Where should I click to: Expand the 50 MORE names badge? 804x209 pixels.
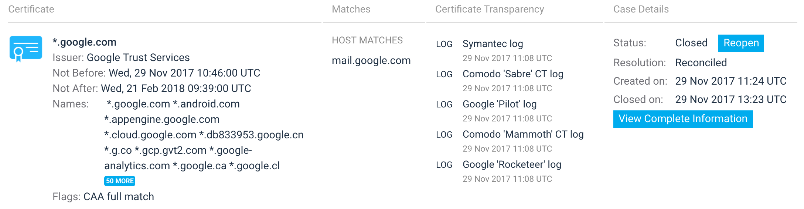click(120, 181)
